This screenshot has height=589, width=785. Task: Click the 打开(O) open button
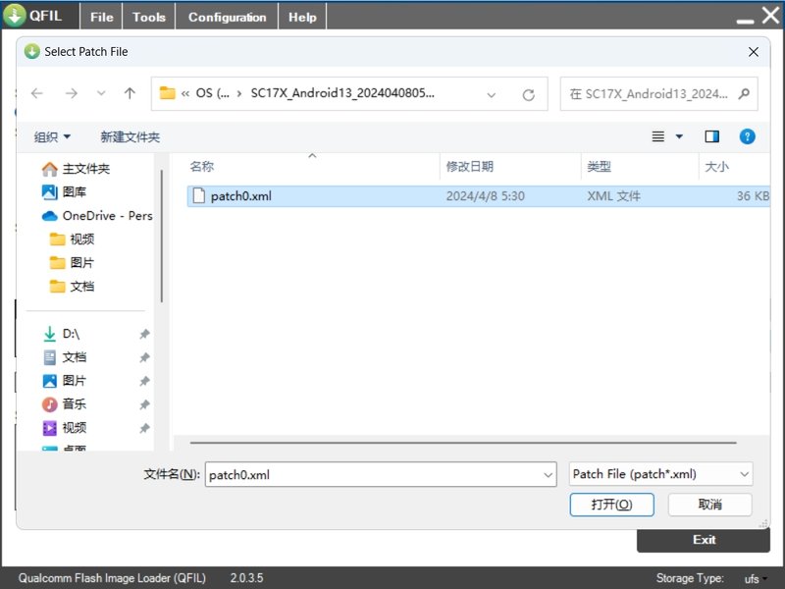click(x=611, y=505)
